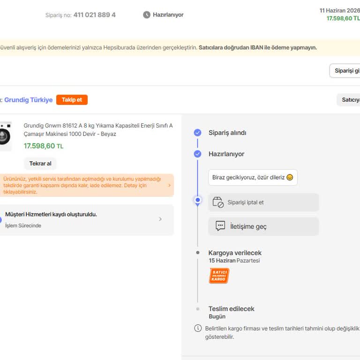
Task: Expand the warranty warning banner chevron
Action: click(x=169, y=185)
